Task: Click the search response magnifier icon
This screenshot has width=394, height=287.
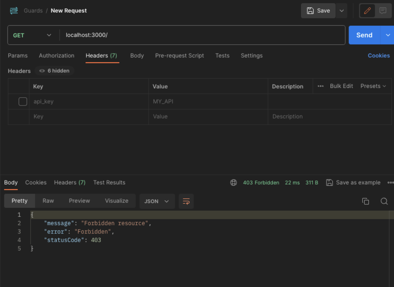Action: (384, 201)
